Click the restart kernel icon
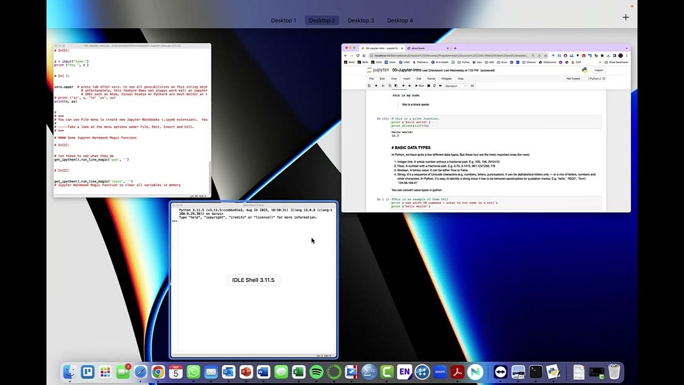This screenshot has width=684, height=385. 434,86
